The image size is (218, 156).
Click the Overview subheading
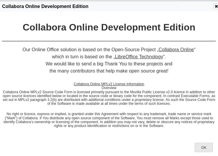click(109, 88)
